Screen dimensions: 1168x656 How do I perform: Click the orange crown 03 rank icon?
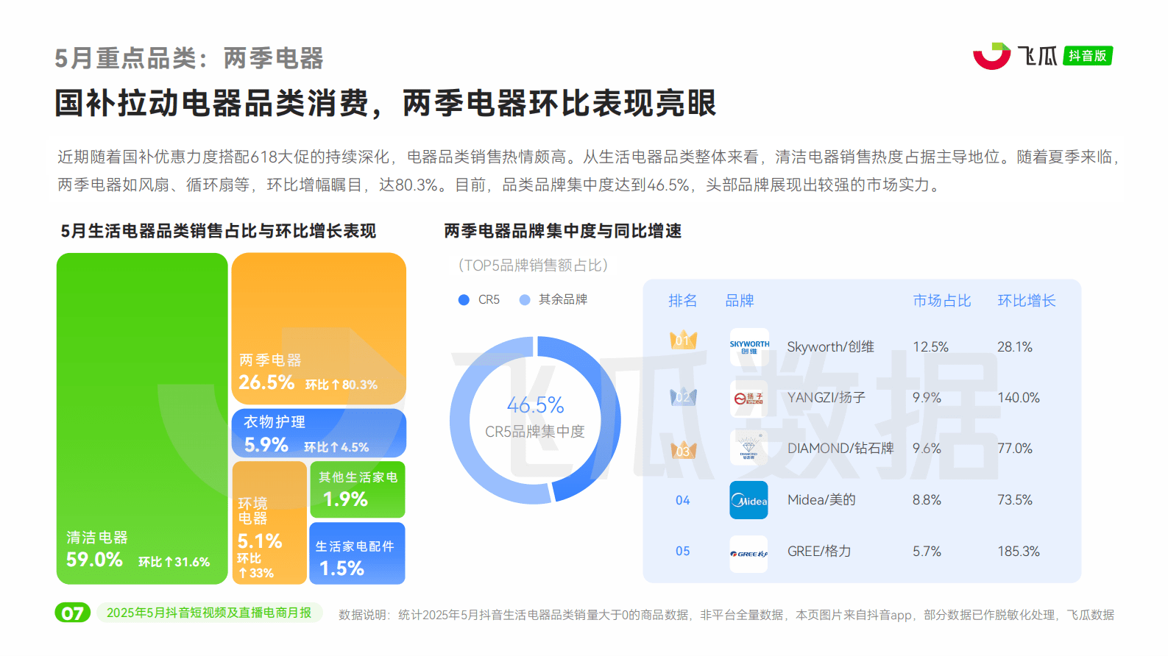click(x=683, y=449)
